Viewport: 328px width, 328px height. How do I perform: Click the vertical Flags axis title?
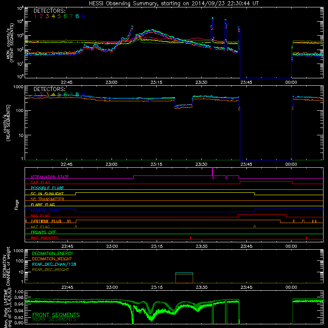point(17,205)
